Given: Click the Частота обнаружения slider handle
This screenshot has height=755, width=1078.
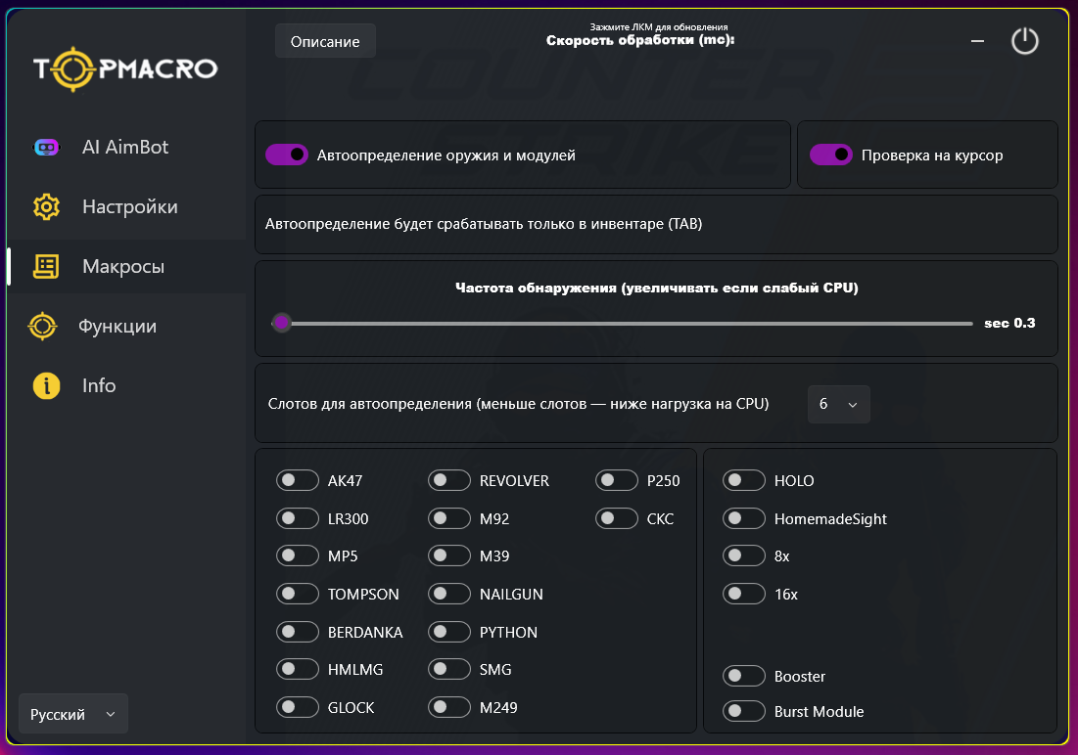Looking at the screenshot, I should (x=282, y=323).
